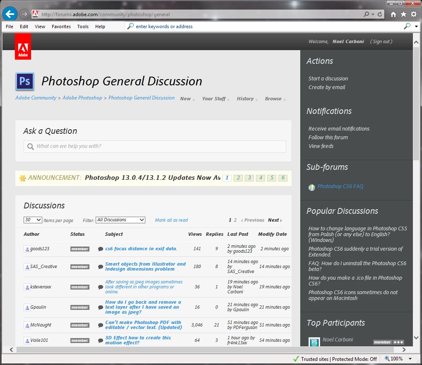Open the View menu
Image resolution: width=422 pixels, height=365 pixels.
click(x=40, y=27)
